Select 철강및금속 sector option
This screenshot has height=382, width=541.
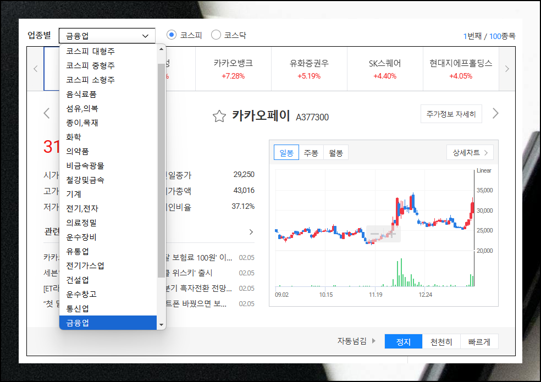click(x=108, y=180)
